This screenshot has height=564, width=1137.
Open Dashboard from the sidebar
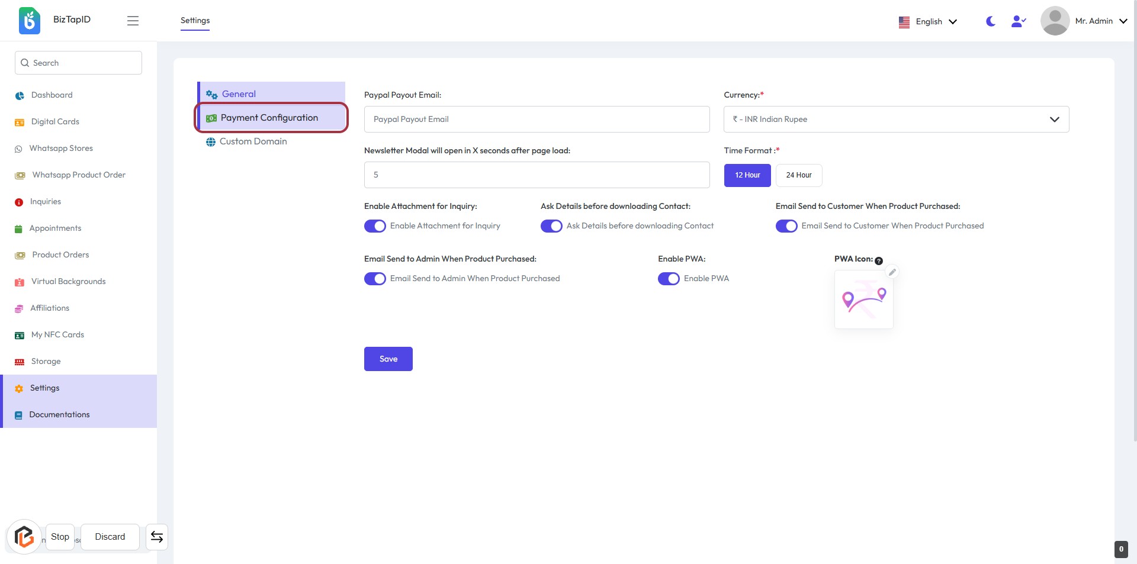[x=52, y=95]
